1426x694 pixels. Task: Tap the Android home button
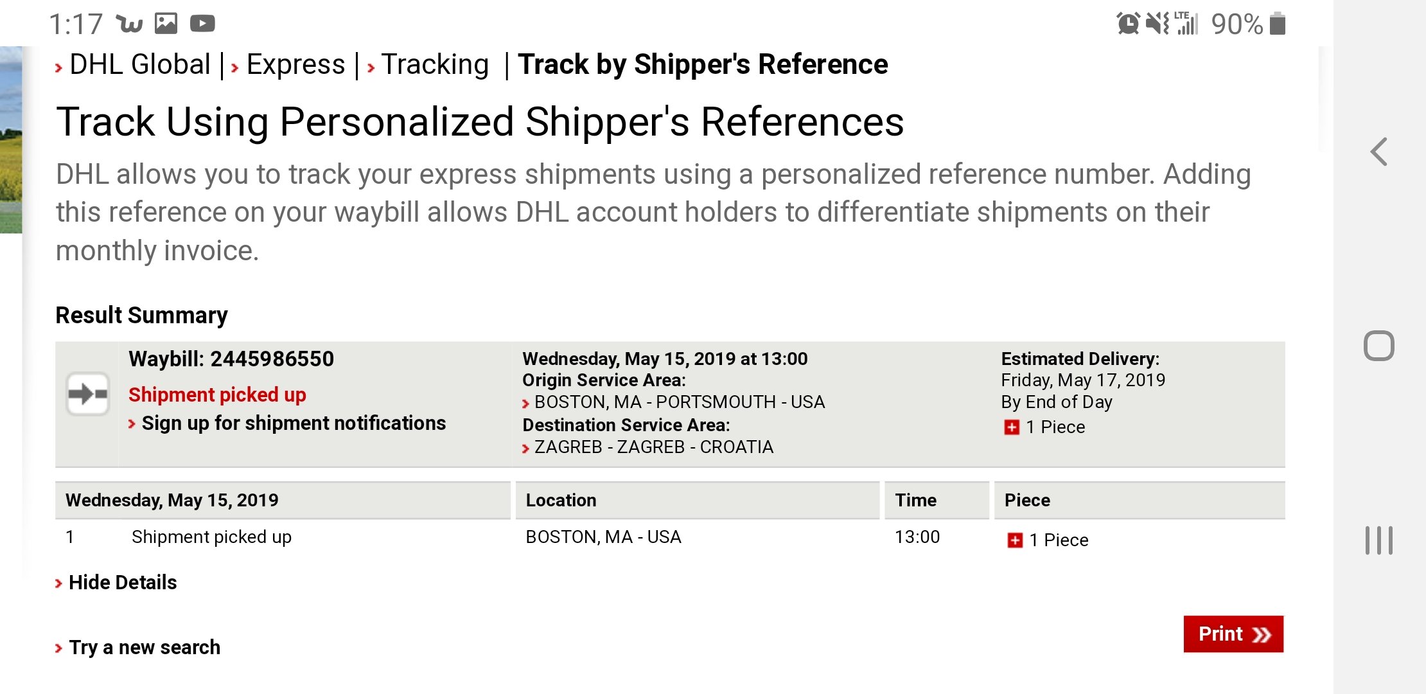click(1378, 346)
